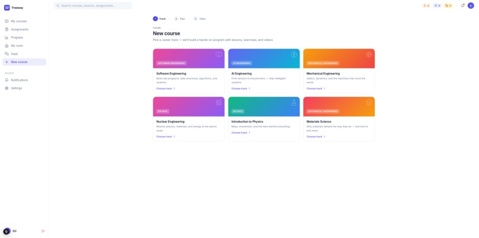
Task: Click the 'Statics, dynamics, and the machines' description
Action: point(336,81)
